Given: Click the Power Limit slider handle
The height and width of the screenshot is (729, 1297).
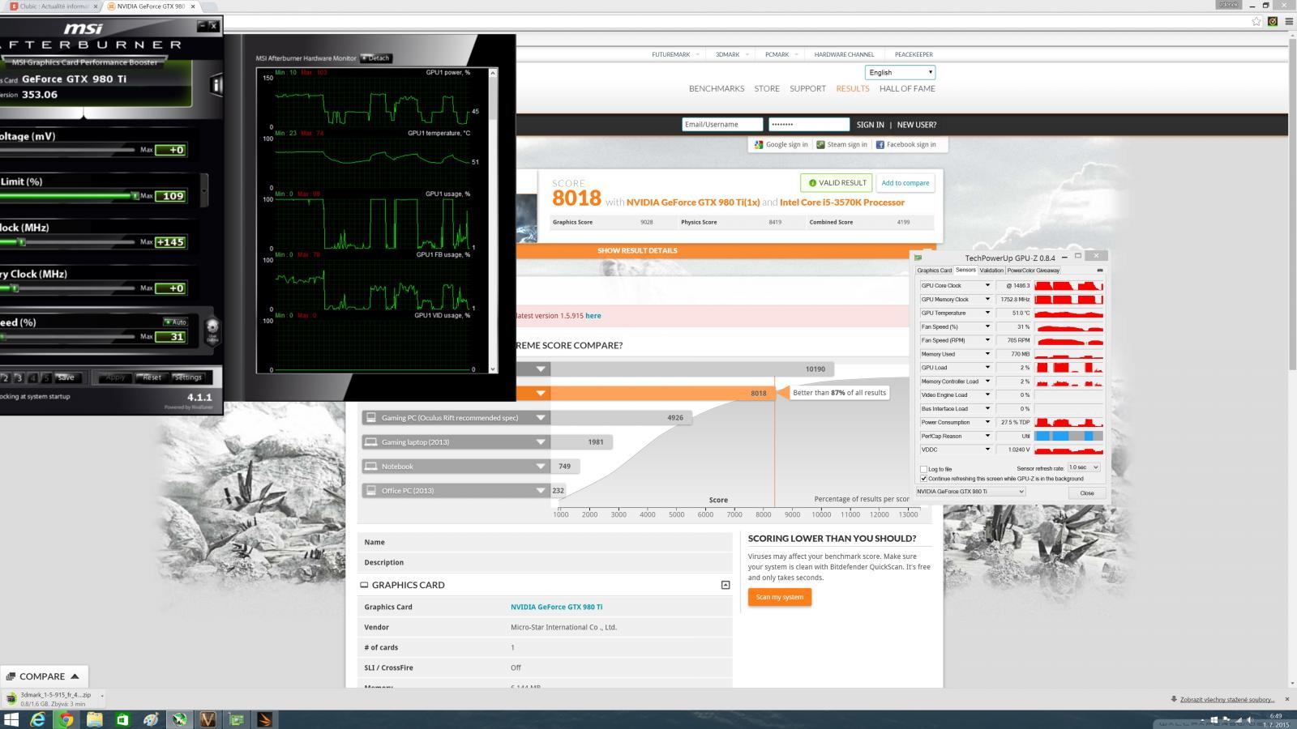Looking at the screenshot, I should (135, 196).
